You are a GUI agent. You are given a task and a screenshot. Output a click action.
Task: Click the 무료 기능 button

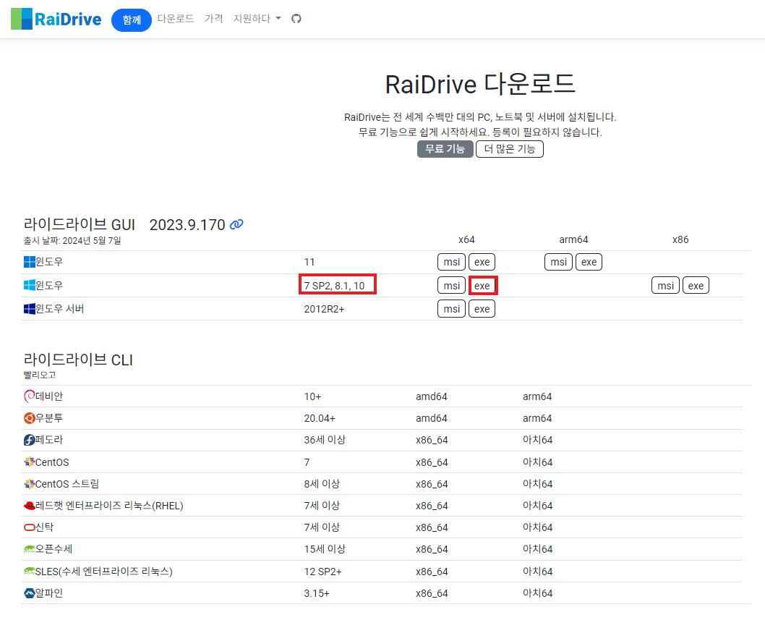445,149
